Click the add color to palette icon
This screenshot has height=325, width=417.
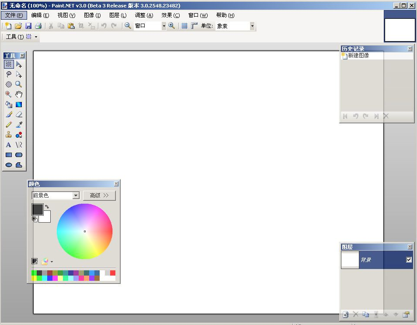[x=35, y=262]
